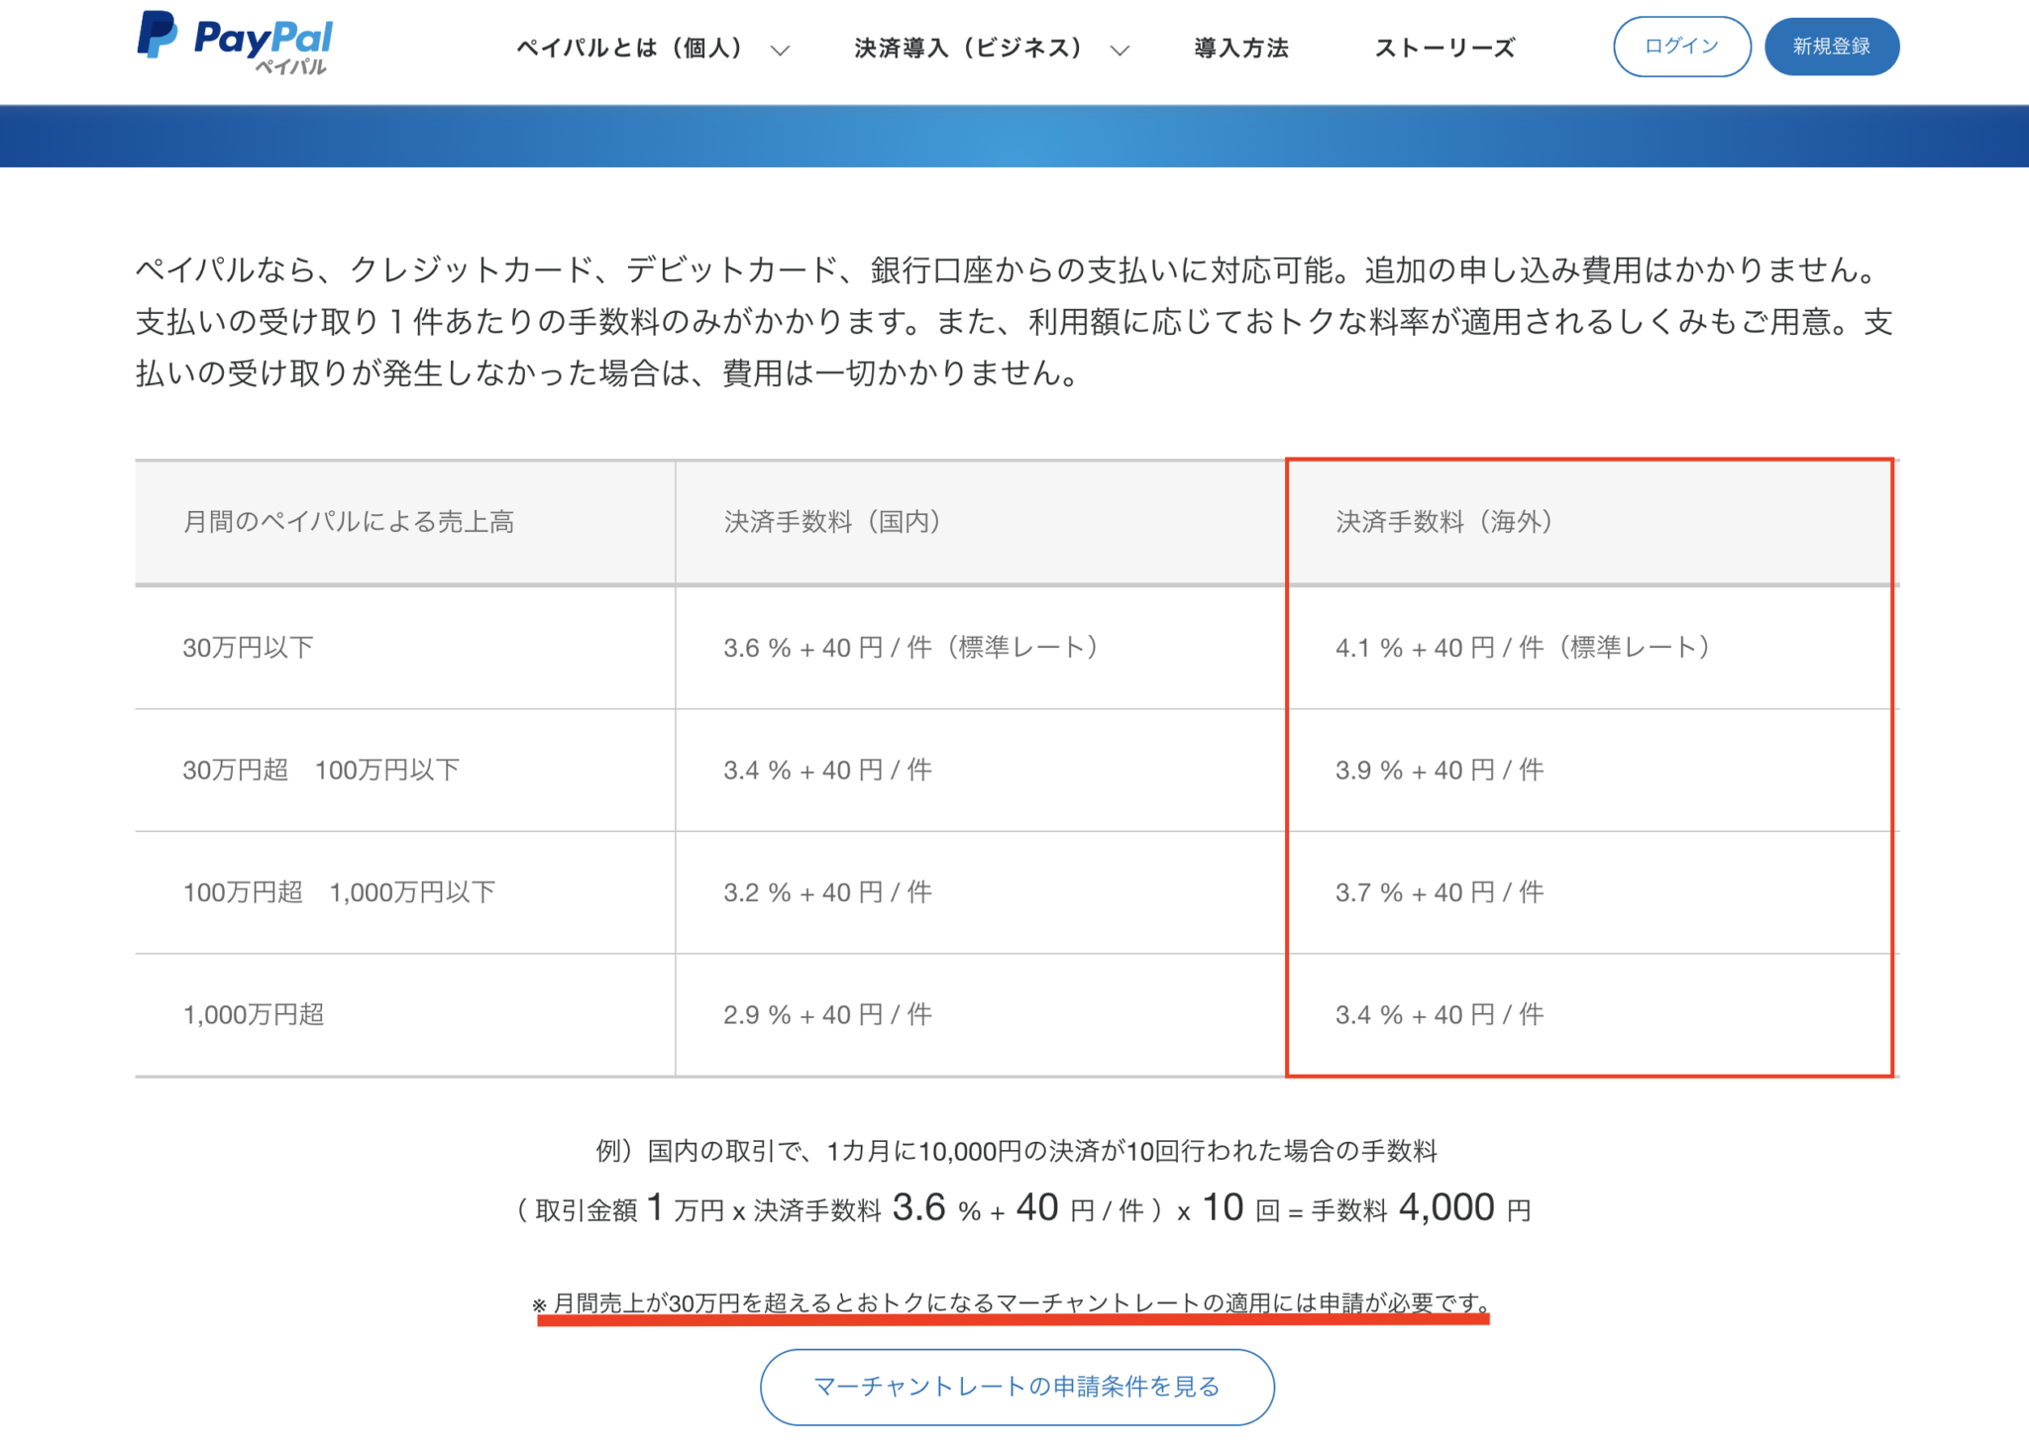Viewport: 2029px width, 1455px height.
Task: Click the 新規登録 button
Action: pyautogui.click(x=1831, y=47)
